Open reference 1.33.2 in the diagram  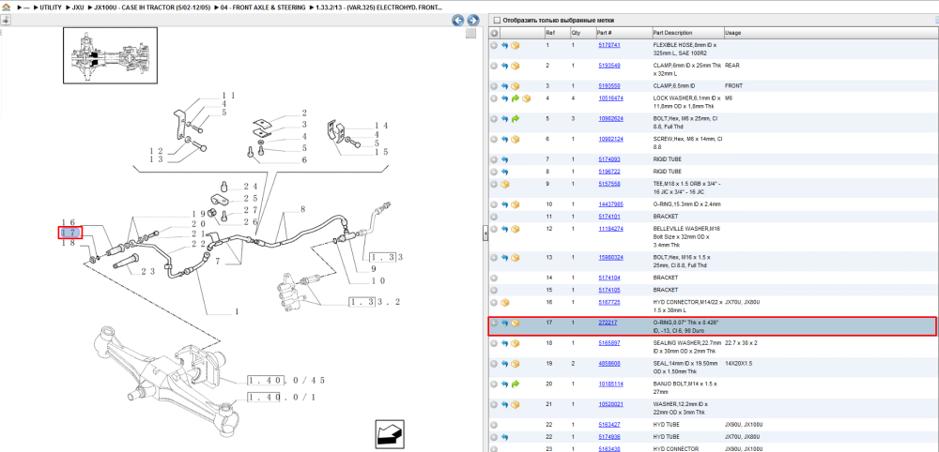point(375,302)
